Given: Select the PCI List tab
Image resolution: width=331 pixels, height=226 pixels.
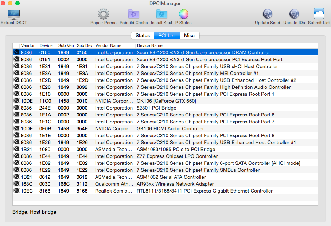Looking at the screenshot, I should 167,35.
